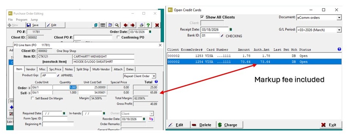Click the Product Grp field showing AP
350x137 pixels.
(x=48, y=75)
